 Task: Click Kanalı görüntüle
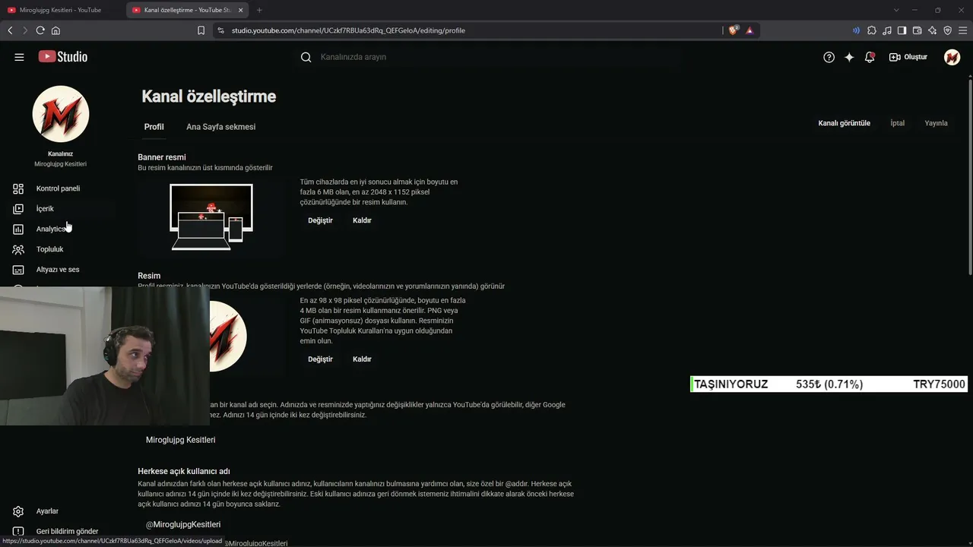pos(845,123)
